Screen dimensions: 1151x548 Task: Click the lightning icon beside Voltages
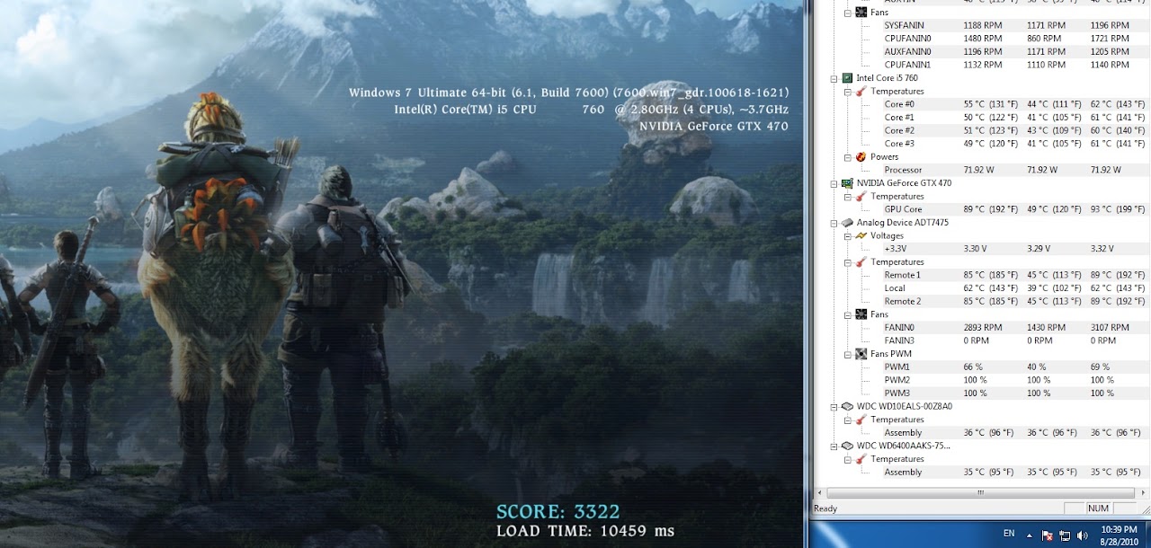(861, 236)
